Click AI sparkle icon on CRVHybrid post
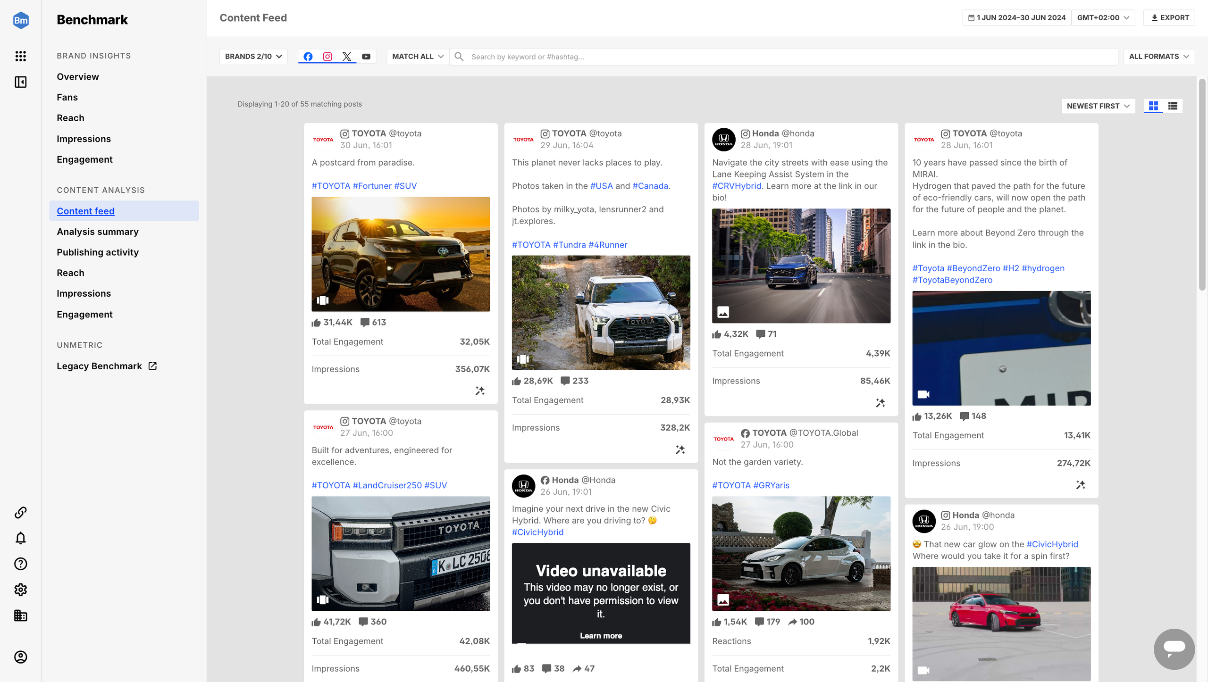This screenshot has width=1208, height=682. (x=881, y=403)
